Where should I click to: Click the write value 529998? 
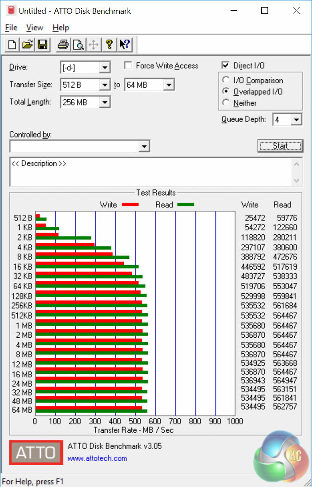253,296
